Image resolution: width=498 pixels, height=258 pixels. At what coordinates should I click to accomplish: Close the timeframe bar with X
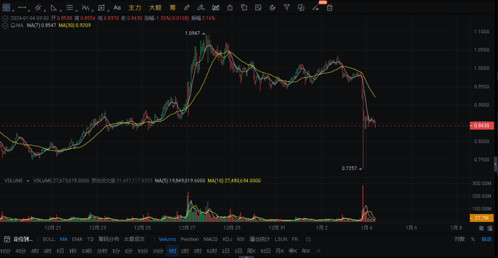click(319, 251)
